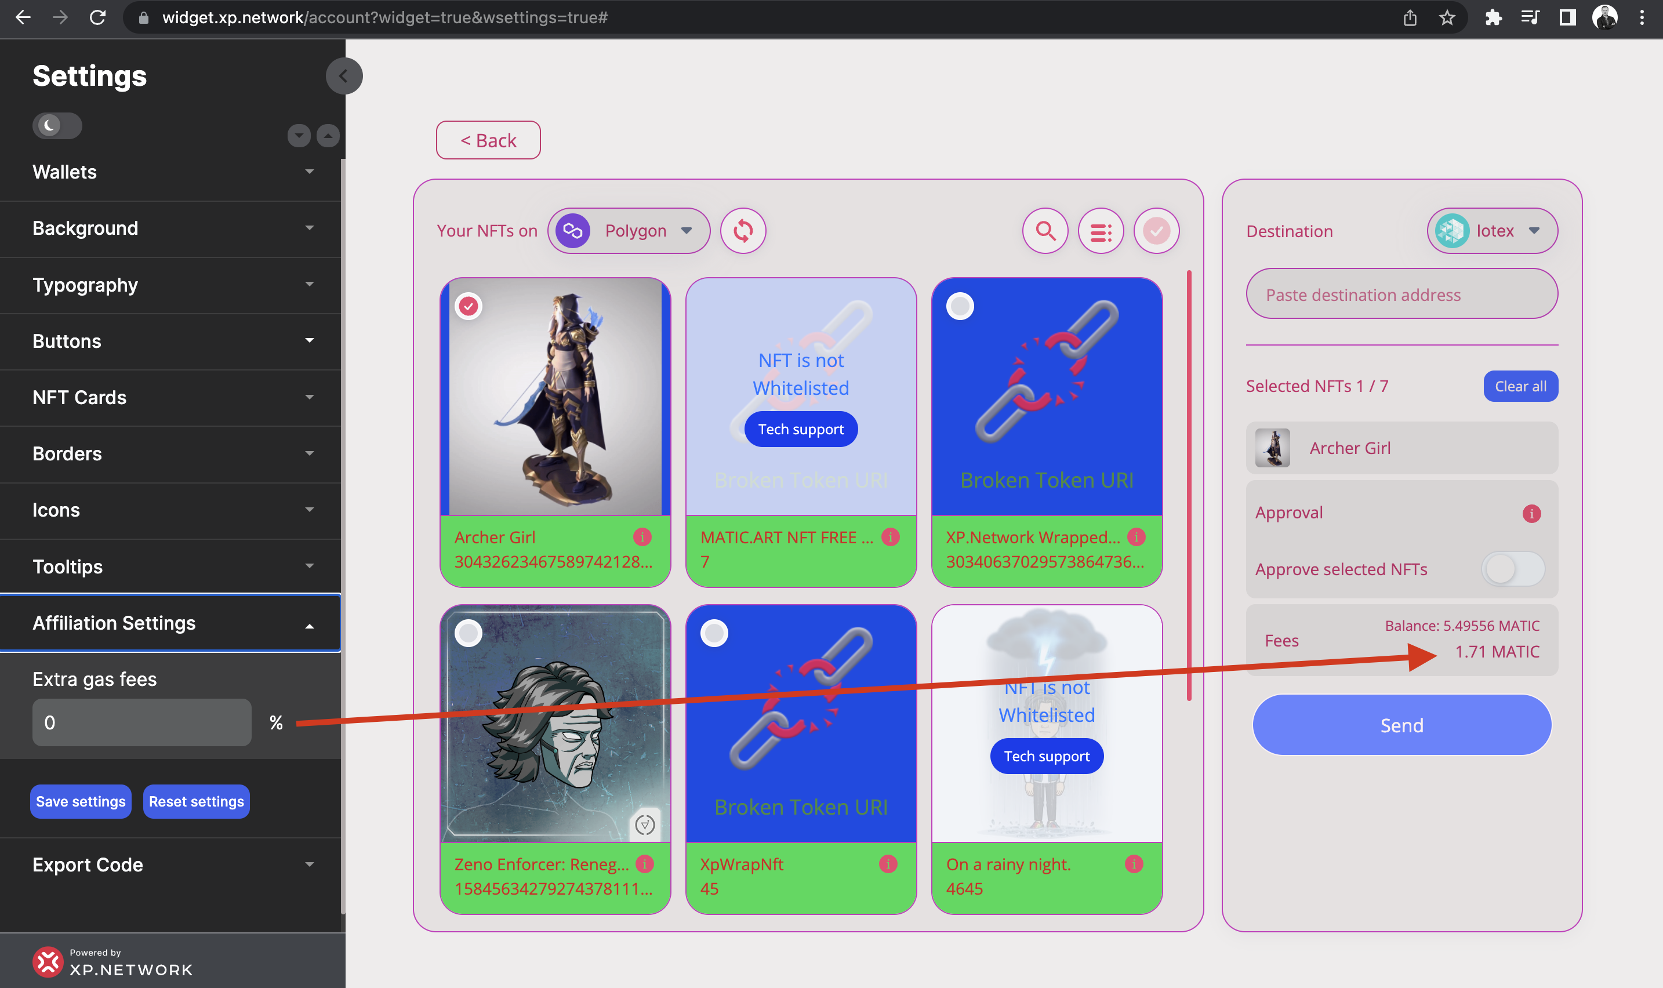Click Clear all selected NFTs

pyautogui.click(x=1520, y=386)
